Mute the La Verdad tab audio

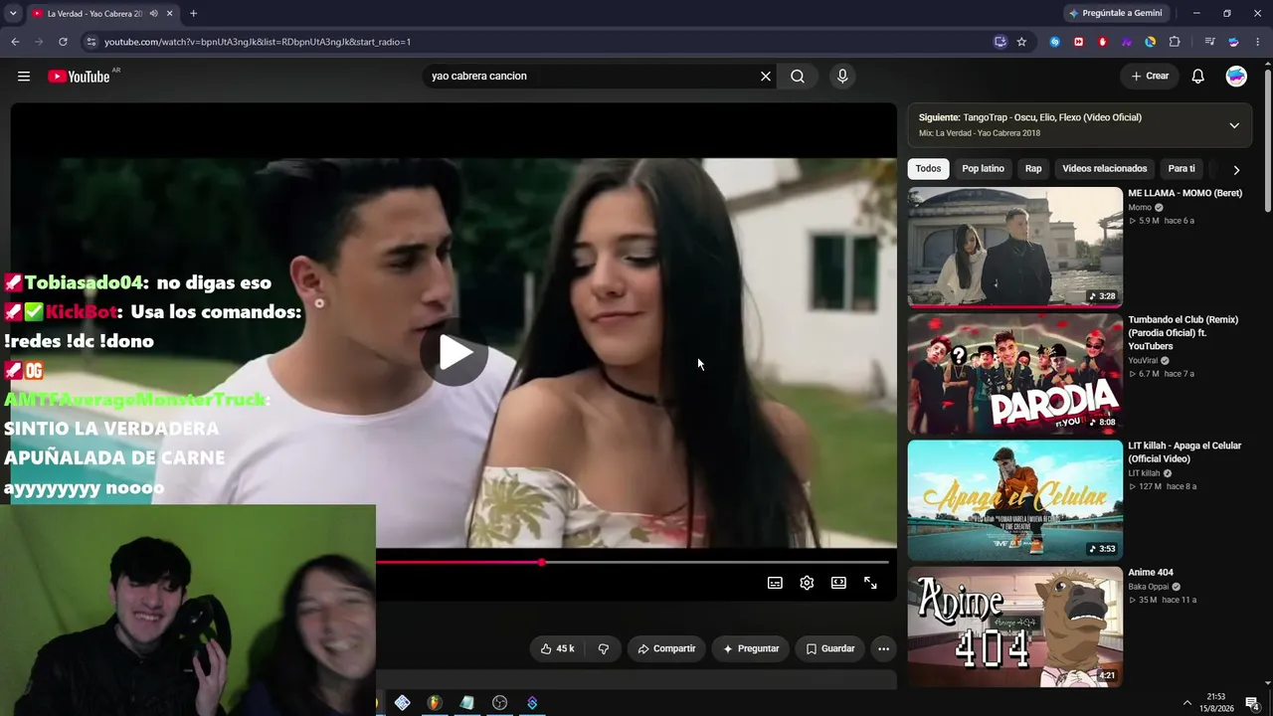153,14
